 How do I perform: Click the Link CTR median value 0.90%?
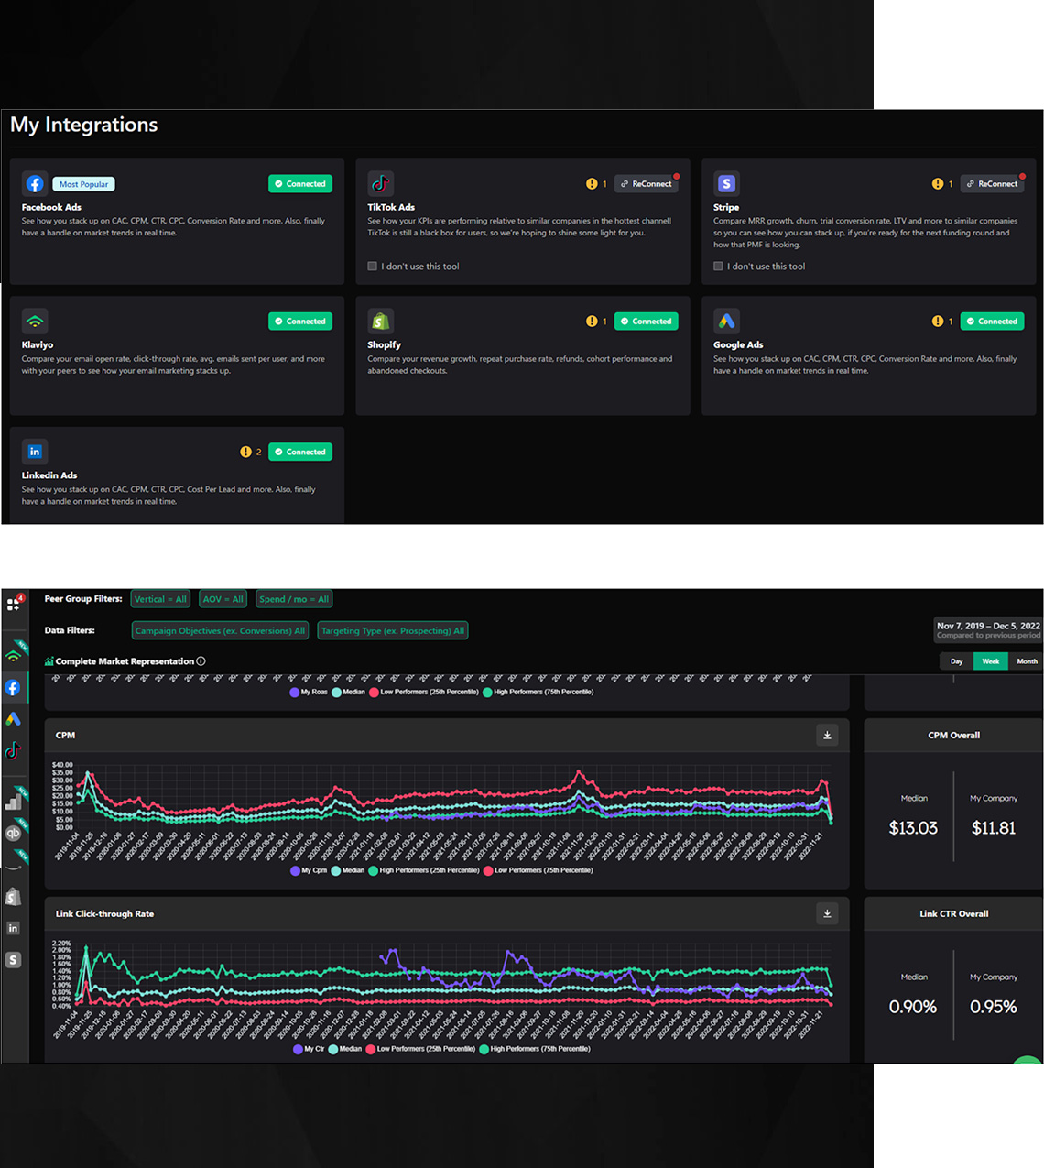[913, 1007]
